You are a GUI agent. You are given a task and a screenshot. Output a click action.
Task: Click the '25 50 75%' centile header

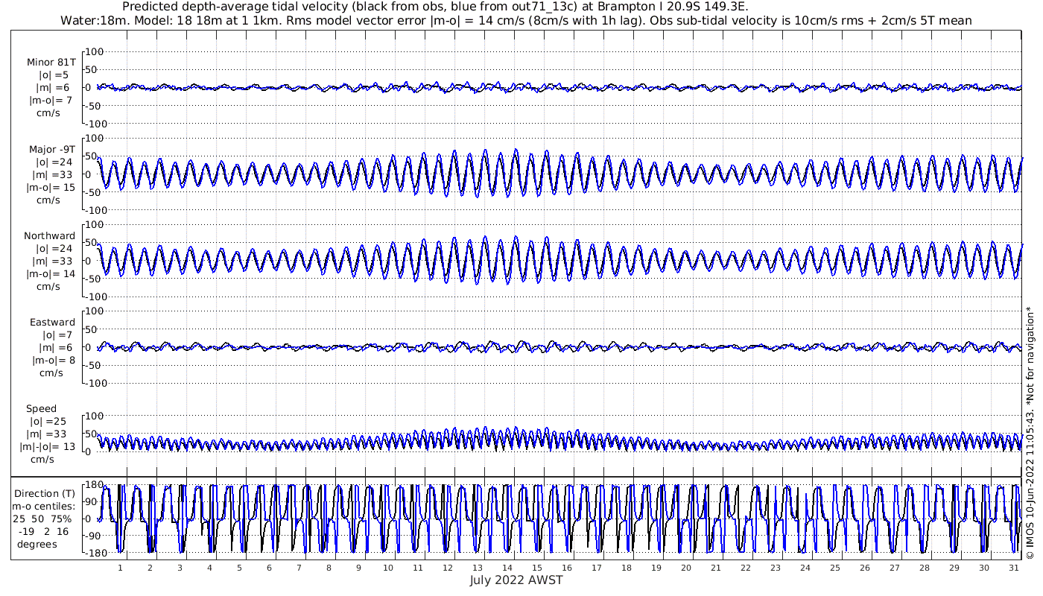pos(42,519)
